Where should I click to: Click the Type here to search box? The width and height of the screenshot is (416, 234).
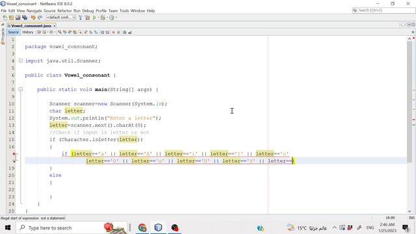[71, 227]
